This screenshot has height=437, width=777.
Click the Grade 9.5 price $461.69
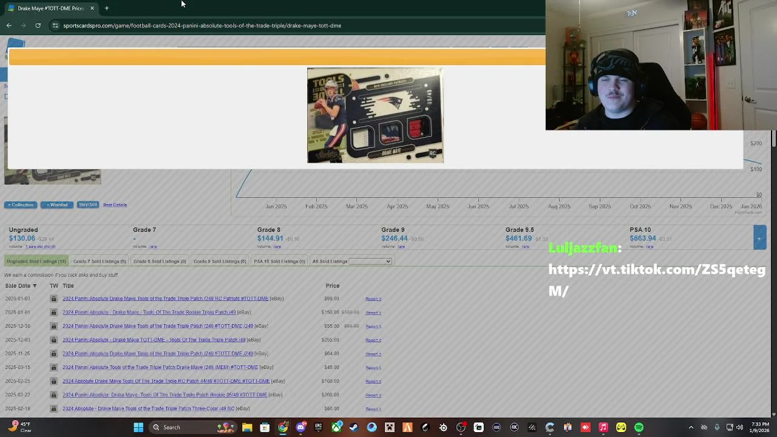pos(519,239)
